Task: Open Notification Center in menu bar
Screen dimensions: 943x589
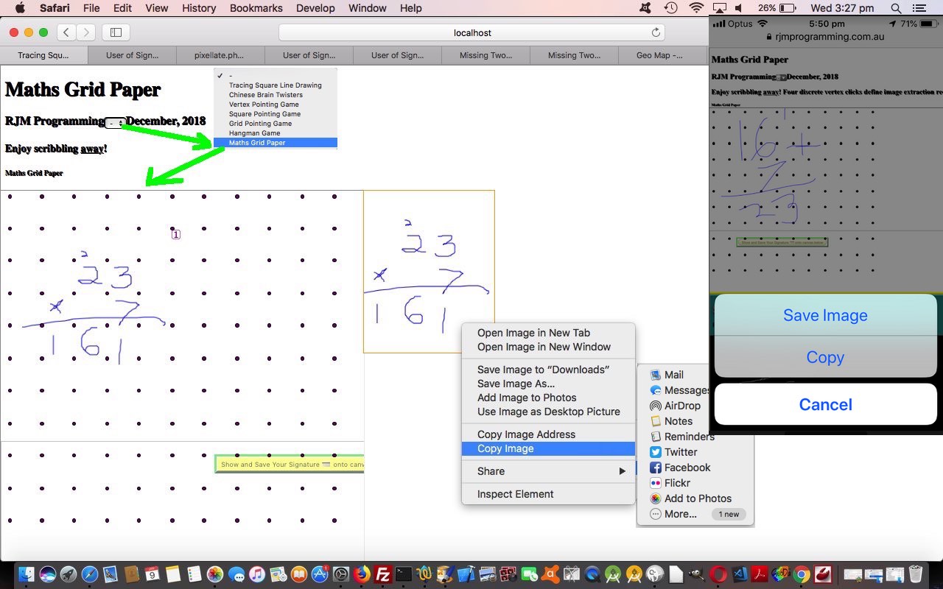Action: tap(919, 8)
